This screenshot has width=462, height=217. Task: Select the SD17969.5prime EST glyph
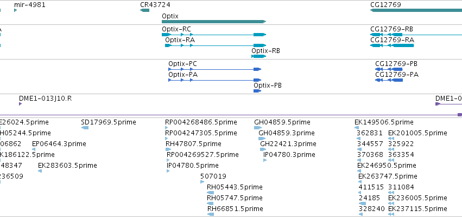pyautogui.click(x=85, y=128)
